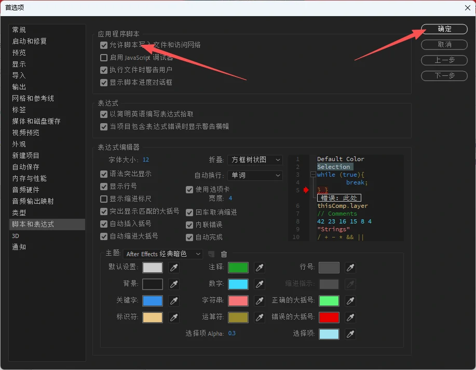
Task: Click the 宽度 value 4
Action: (230, 198)
